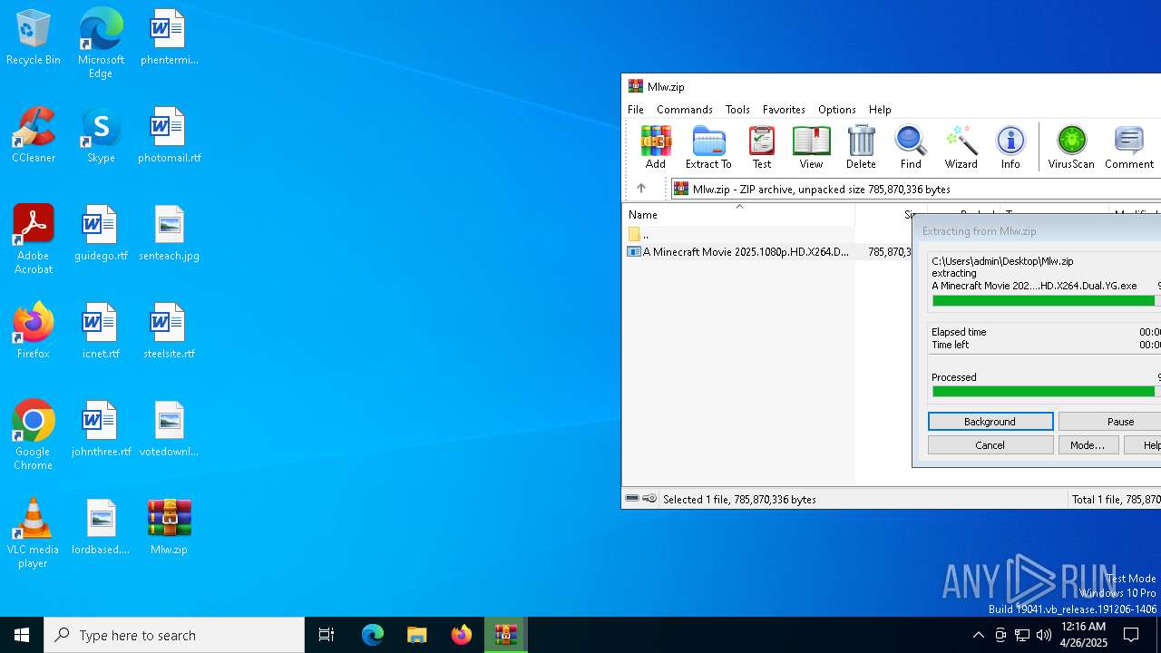Open the Commands menu
Image resolution: width=1161 pixels, height=653 pixels.
(x=685, y=109)
